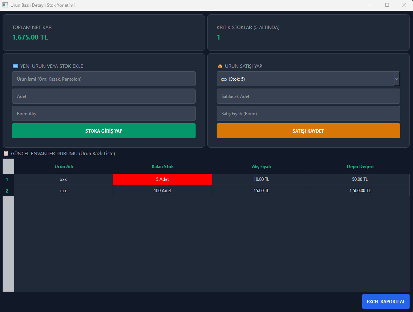Focus the Satış Fiyatı (Birim) field
Image resolution: width=413 pixels, height=312 pixels.
[308, 113]
